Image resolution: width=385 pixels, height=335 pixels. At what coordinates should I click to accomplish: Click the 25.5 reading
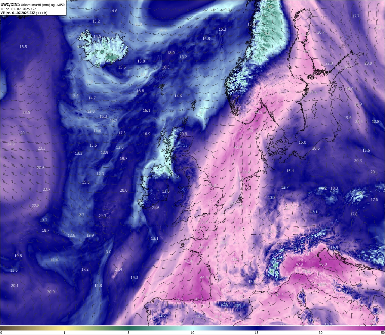point(359,122)
